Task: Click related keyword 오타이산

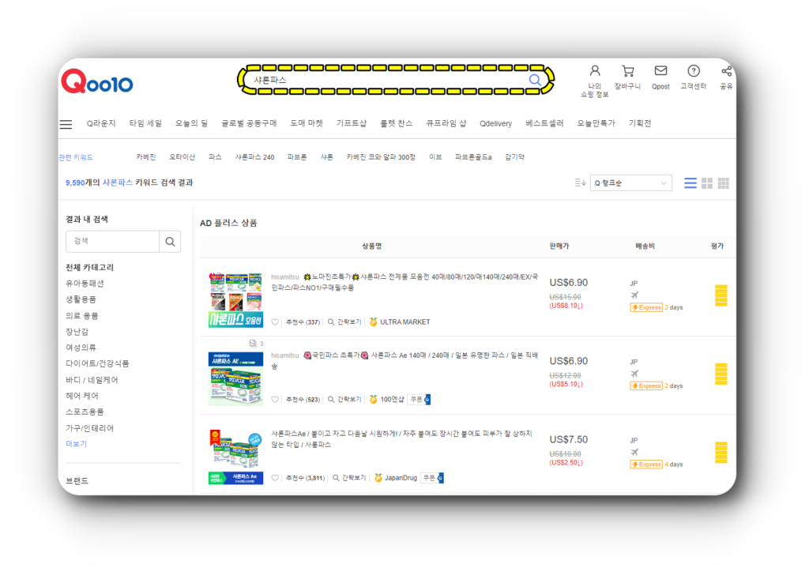Action: pyautogui.click(x=182, y=157)
